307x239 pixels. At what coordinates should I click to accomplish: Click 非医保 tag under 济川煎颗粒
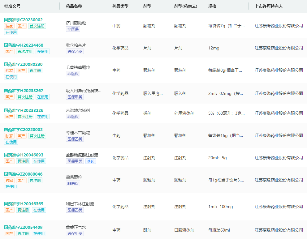pyautogui.click(x=73, y=29)
